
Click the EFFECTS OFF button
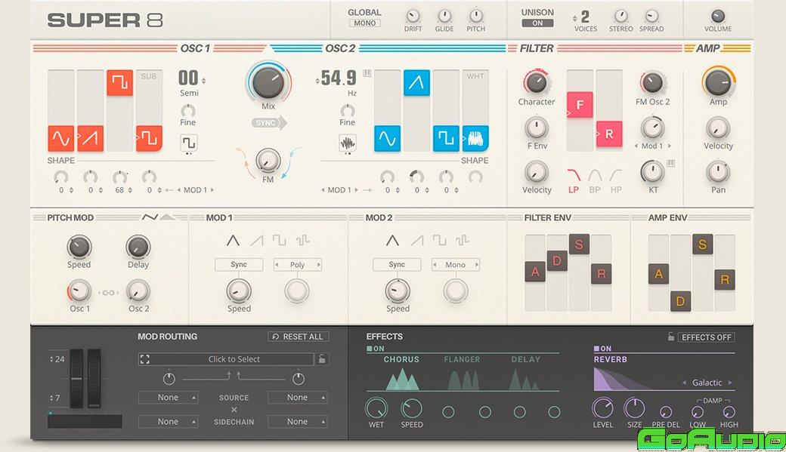706,337
